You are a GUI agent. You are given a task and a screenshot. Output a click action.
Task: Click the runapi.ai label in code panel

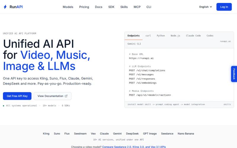(x=225, y=41)
